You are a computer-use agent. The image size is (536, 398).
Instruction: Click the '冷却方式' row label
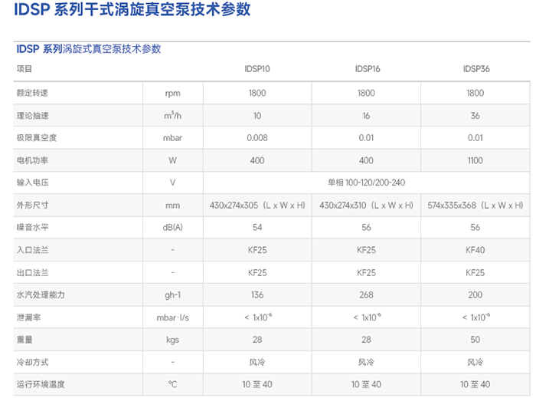32,363
